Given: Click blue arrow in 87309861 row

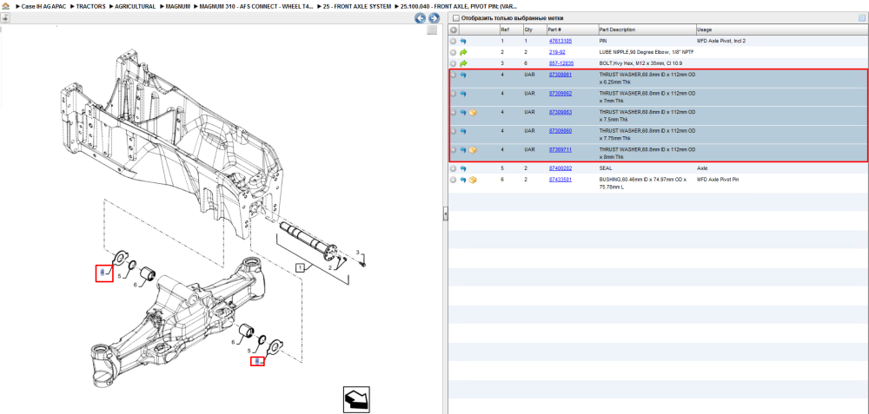Looking at the screenshot, I should click(x=463, y=75).
